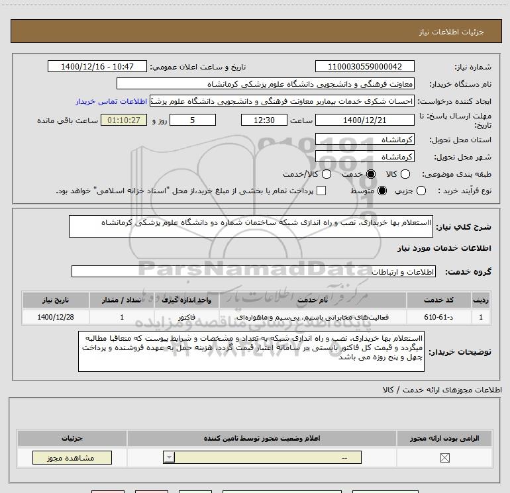Select the کالا radio button
This screenshot has width=510, height=493.
pyautogui.click(x=405, y=174)
